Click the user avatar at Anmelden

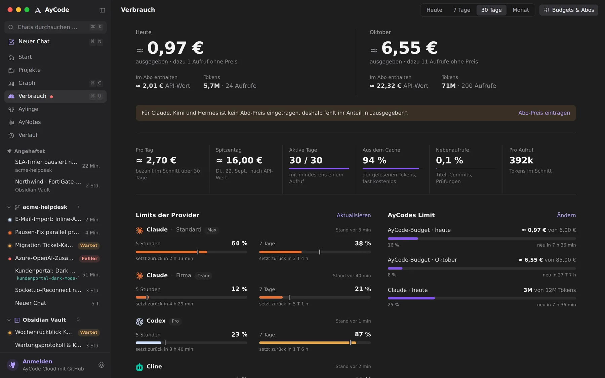click(x=12, y=365)
